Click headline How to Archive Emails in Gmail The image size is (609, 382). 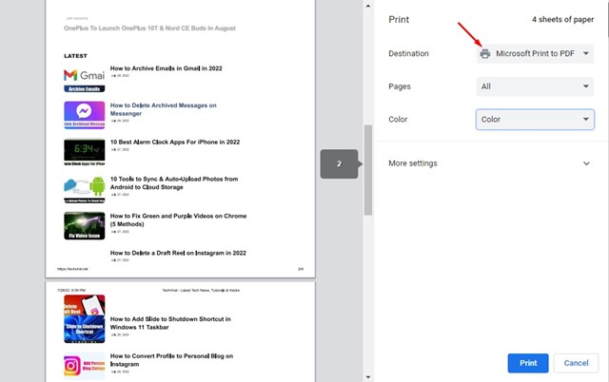tap(167, 68)
